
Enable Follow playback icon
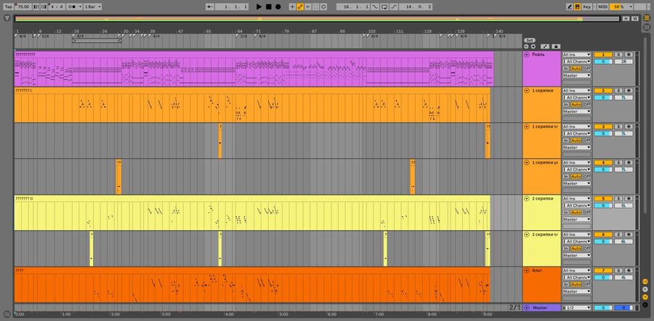pyautogui.click(x=210, y=7)
